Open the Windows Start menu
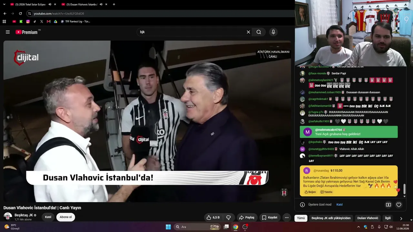 pyautogui.click(x=168, y=227)
